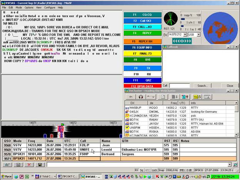Click the headphones icon in DxCluster toolbar
Image resolution: width=240 pixels, height=180 pixels.
click(x=141, y=97)
